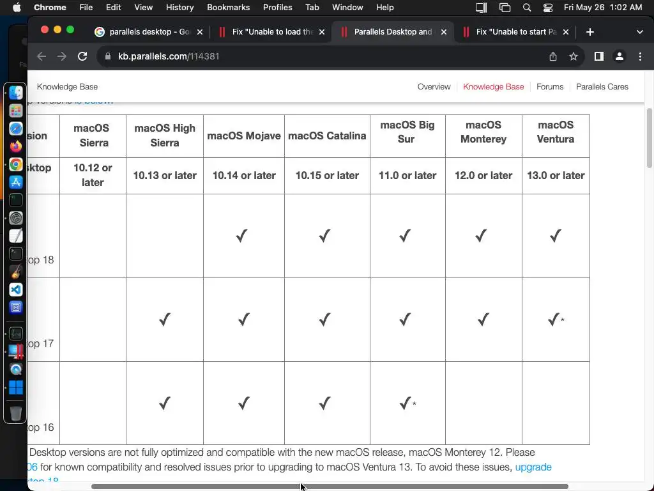This screenshot has width=654, height=491.
Task: Click the browser back arrow
Action: (42, 56)
